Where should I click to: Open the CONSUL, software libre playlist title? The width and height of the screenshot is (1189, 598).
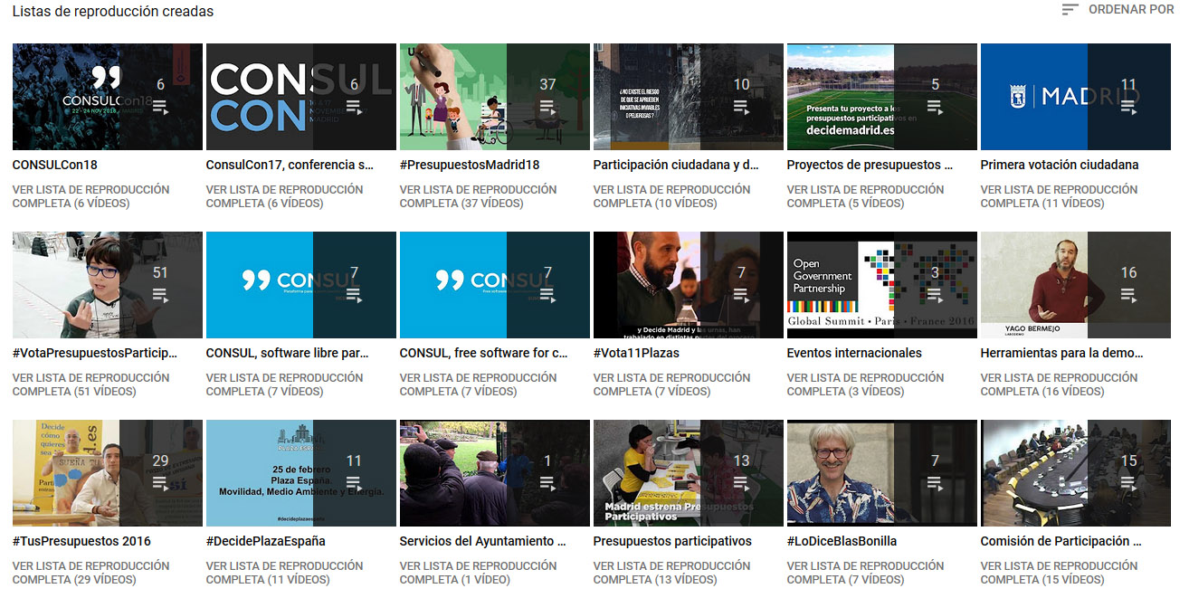click(x=288, y=353)
